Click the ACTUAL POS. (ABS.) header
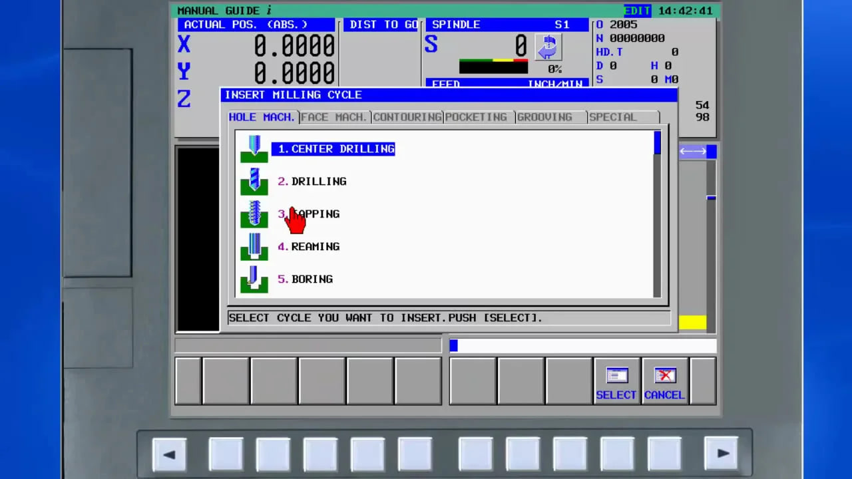 click(x=256, y=25)
